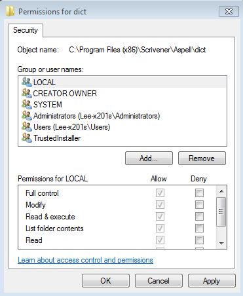Screen dimensions: 243x296
Task: Click the permissions scrollbar thumb
Action: [221, 212]
